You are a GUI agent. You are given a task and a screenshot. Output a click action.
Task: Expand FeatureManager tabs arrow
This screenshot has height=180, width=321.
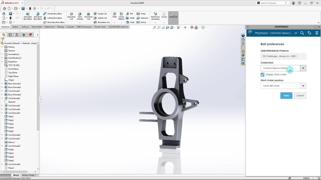[37, 35]
